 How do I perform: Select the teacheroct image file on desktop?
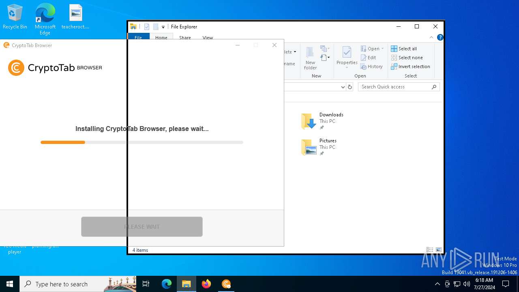(75, 17)
